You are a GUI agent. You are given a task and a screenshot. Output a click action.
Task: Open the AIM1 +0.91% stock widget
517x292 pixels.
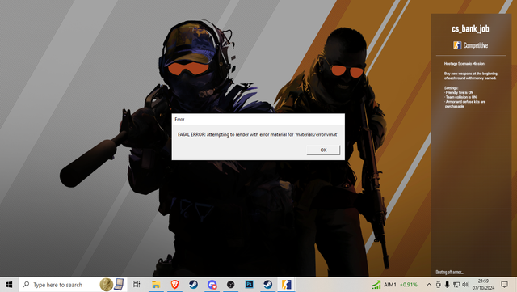click(394, 285)
